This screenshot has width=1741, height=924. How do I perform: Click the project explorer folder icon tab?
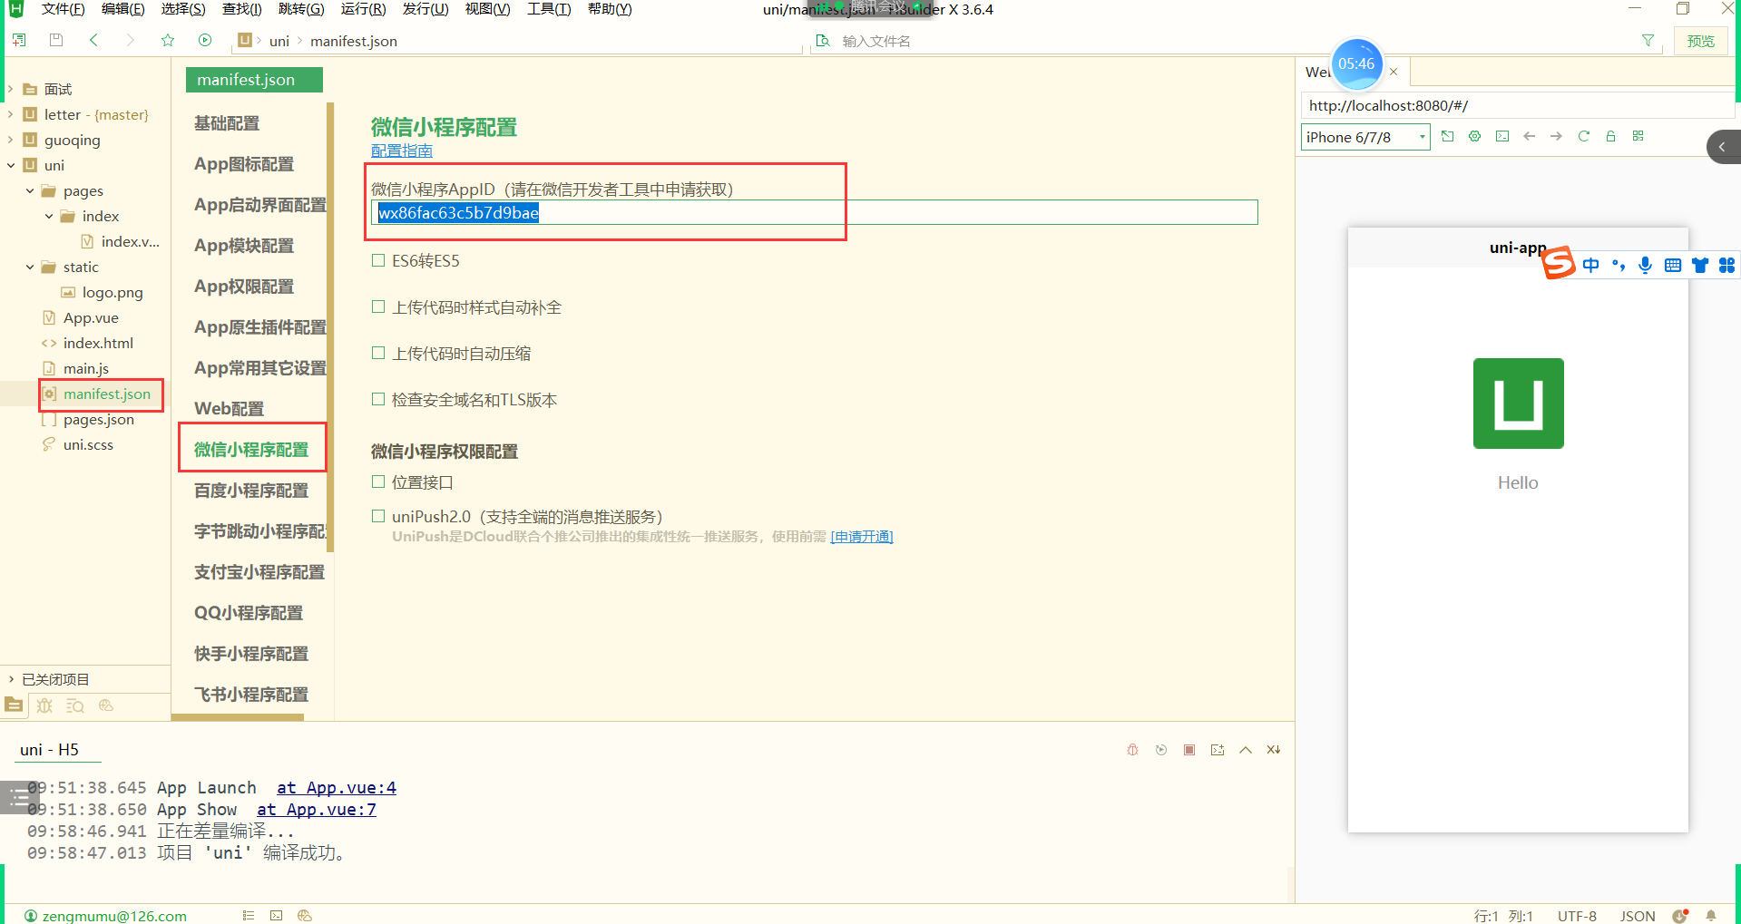[x=14, y=705]
